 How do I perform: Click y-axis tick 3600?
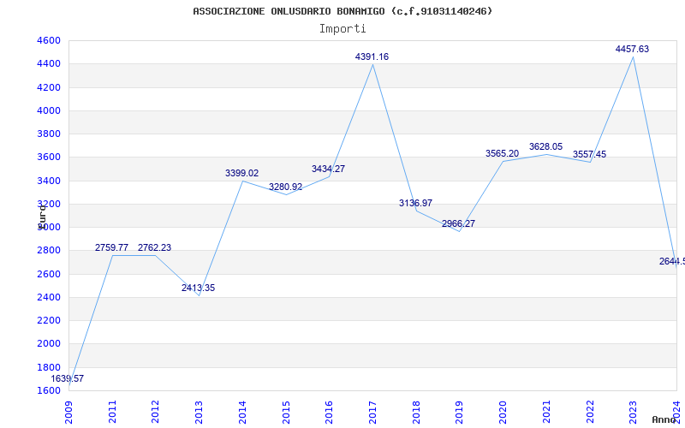click(x=50, y=157)
